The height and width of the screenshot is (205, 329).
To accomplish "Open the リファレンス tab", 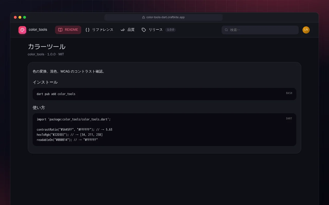I will (99, 30).
